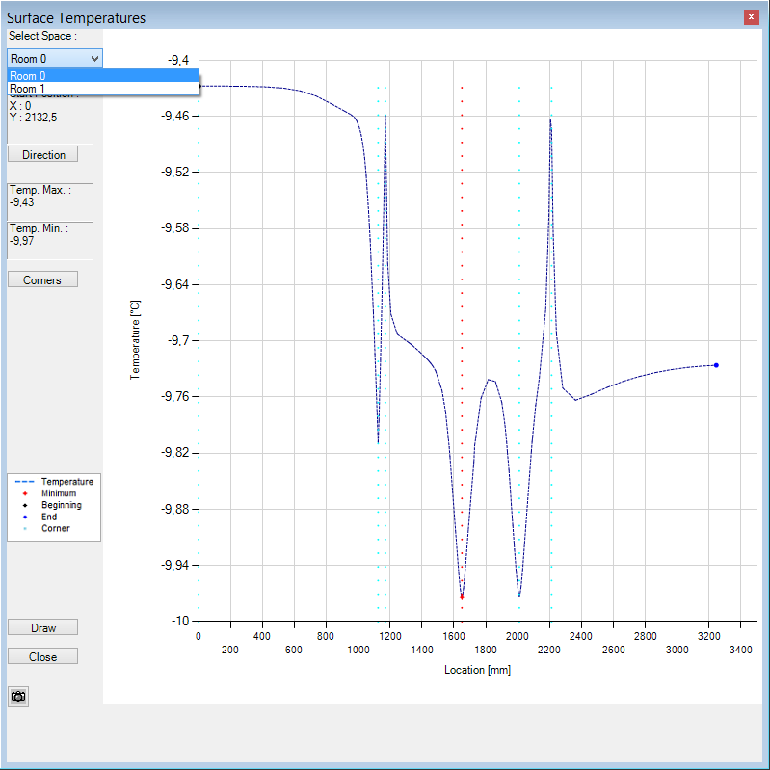Image resolution: width=770 pixels, height=770 pixels.
Task: Click the camera snapshot icon
Action: click(18, 696)
